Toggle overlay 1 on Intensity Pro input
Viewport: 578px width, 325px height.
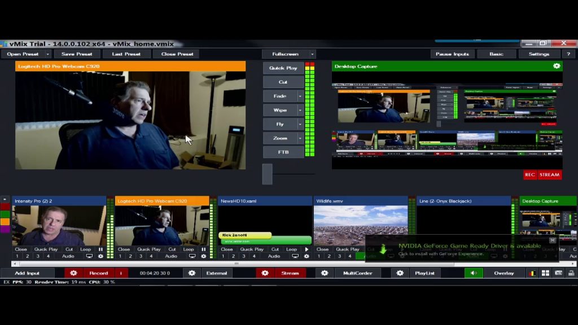tap(17, 256)
